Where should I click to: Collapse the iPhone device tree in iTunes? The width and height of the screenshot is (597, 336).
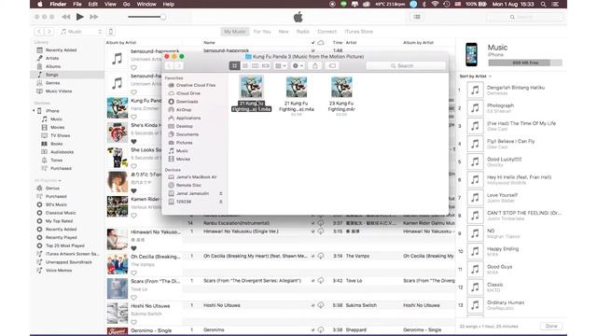(x=34, y=111)
